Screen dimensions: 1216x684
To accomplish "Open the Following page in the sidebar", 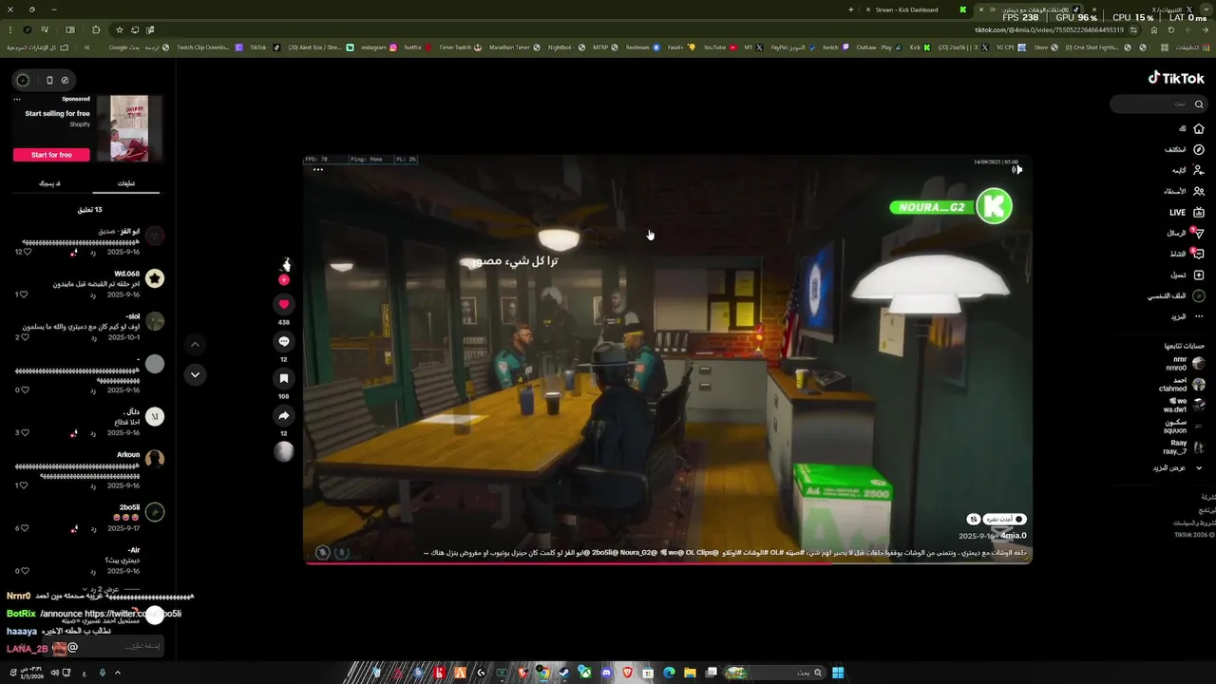I will coord(1187,170).
